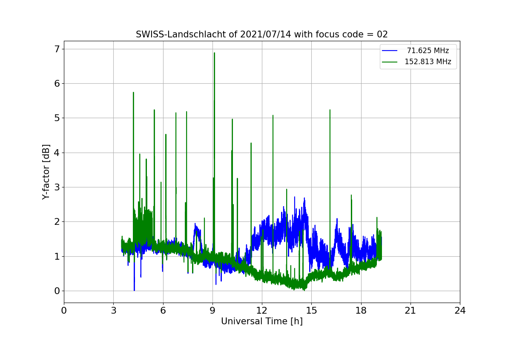Click y-axis tick label 0
The width and height of the screenshot is (511, 340).
click(57, 291)
